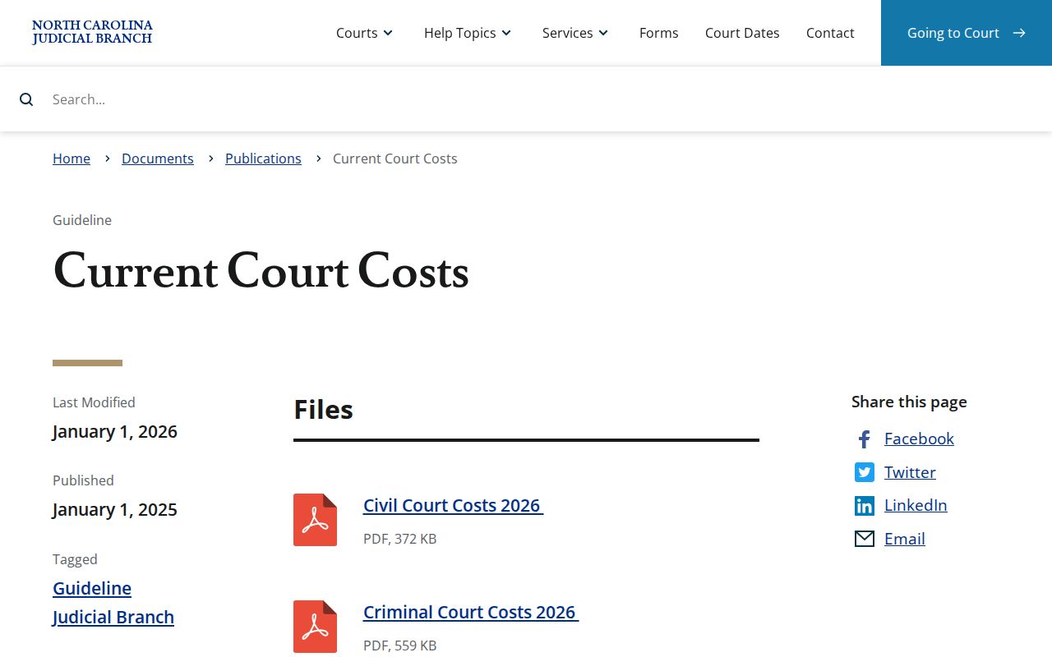This screenshot has width=1052, height=657.
Task: Open the Criminal Court Costs PDF icon
Action: pos(315,627)
